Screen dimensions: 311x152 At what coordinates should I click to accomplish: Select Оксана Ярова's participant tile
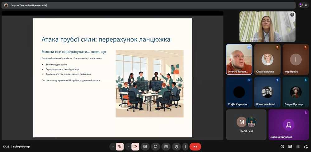267,59
